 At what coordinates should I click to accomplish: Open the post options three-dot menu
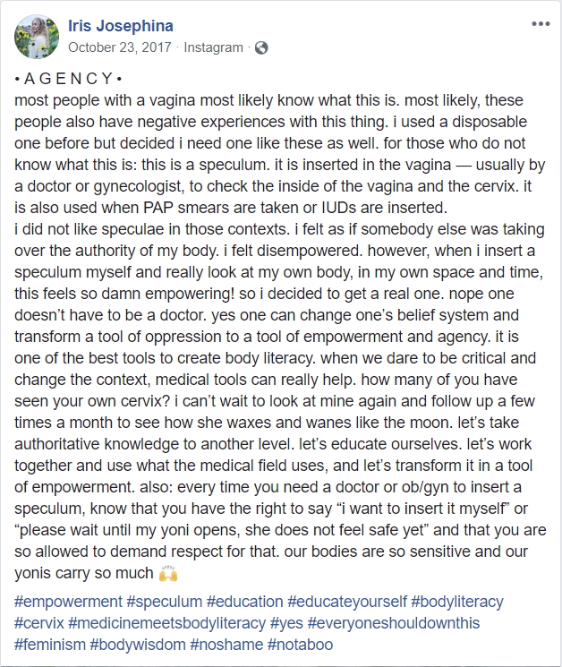point(541,24)
